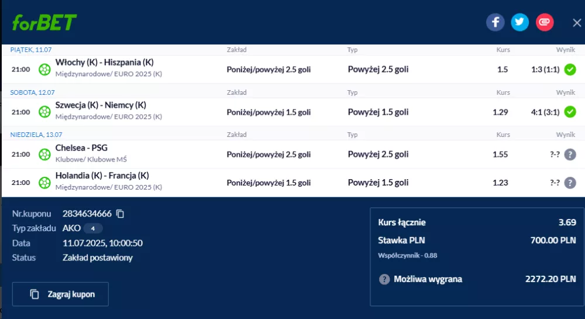Click green check for Szwecja - Niemcy result
Viewport: 585px width, 319px height.
tap(570, 112)
